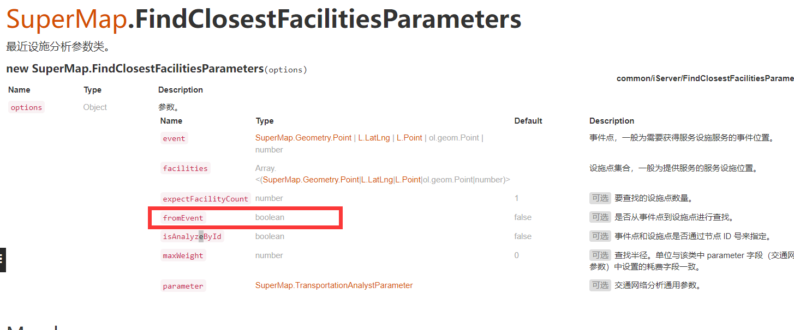
Task: Open SuperMap.TransportationAnalystParameter type link
Action: [x=334, y=285]
